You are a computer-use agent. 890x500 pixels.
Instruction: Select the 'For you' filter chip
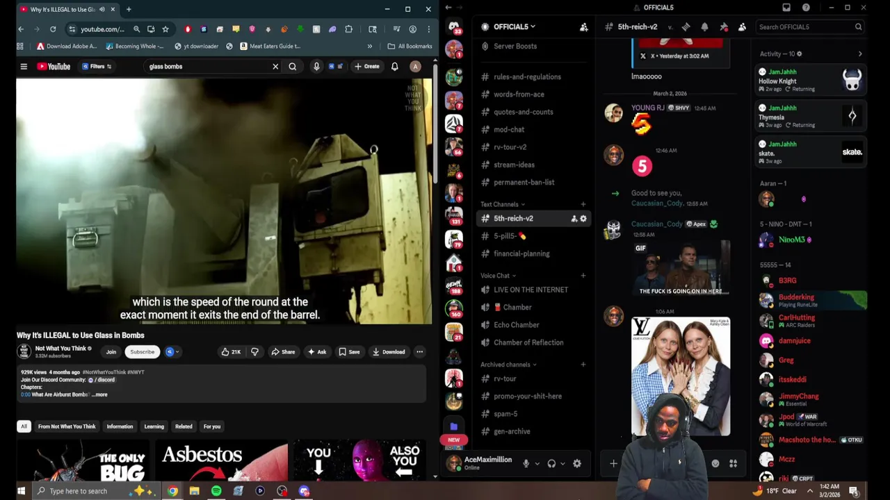click(212, 426)
